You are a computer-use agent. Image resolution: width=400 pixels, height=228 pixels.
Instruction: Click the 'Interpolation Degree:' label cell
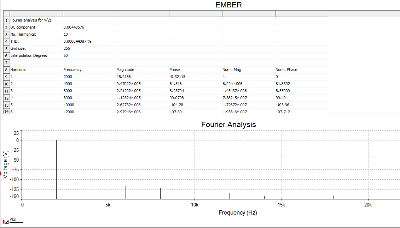pyautogui.click(x=36, y=55)
